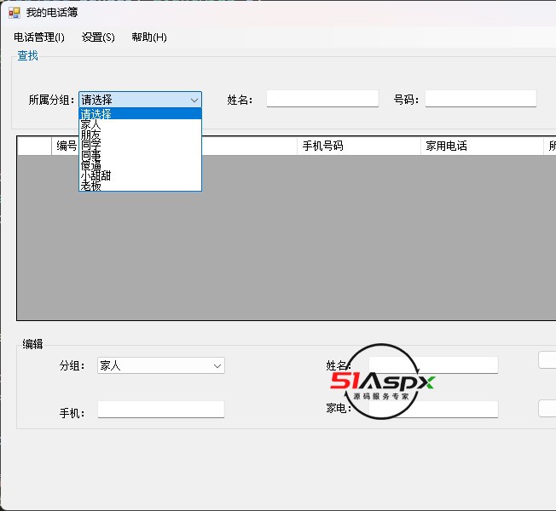Click the 编号 column header
Image resolution: width=556 pixels, height=511 pixels.
coord(65,146)
